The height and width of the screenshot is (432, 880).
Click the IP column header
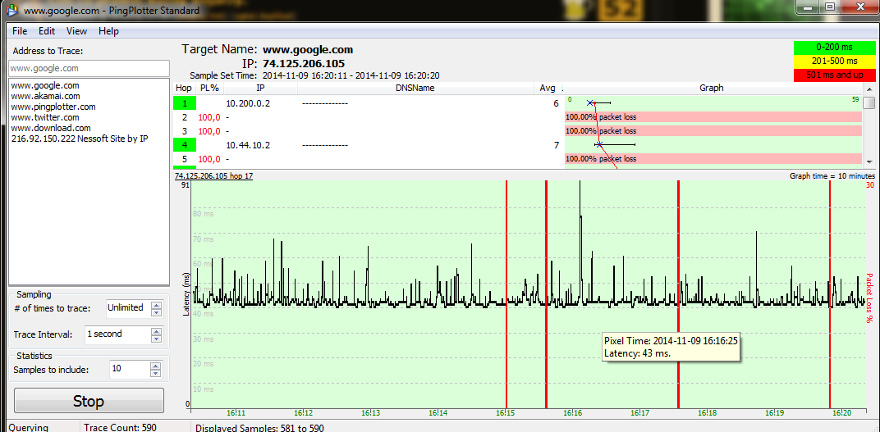point(260,88)
